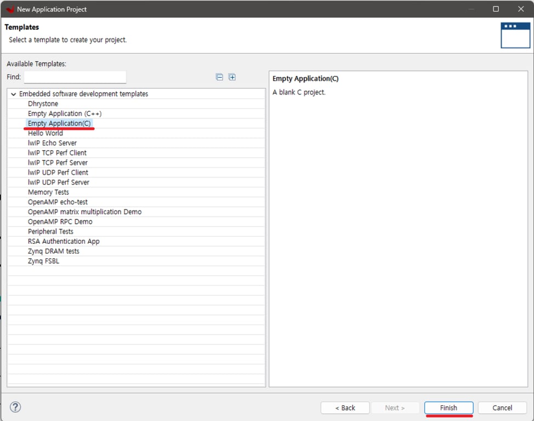Pick lwIP UDP Perf Client template
Viewport: 534px width, 421px height.
click(x=58, y=173)
